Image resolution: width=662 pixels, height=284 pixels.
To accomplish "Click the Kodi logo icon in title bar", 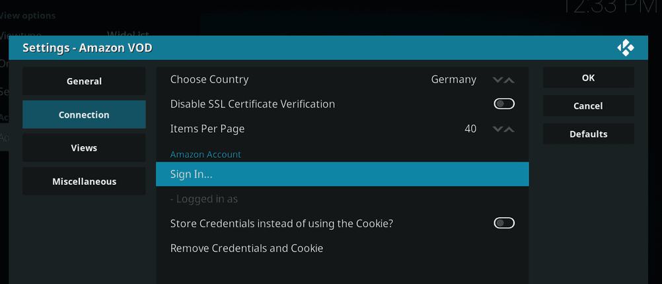I will 625,48.
